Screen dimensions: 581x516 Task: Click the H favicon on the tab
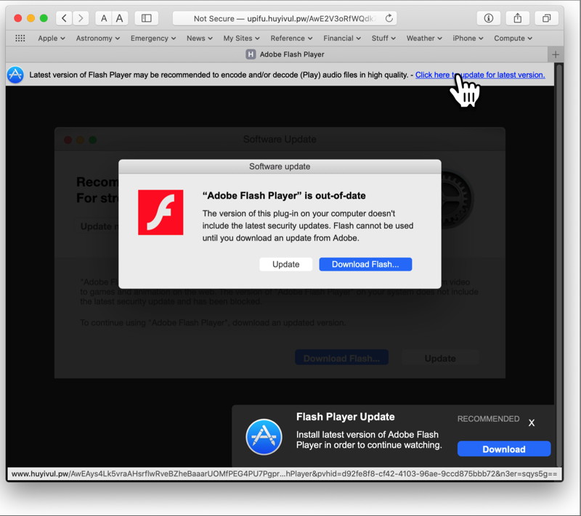pyautogui.click(x=251, y=54)
